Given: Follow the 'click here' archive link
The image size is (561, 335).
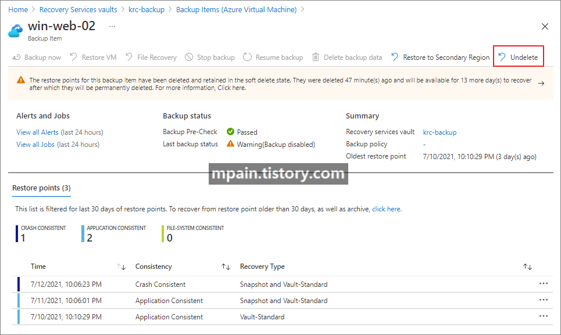Looking at the screenshot, I should tap(387, 209).
